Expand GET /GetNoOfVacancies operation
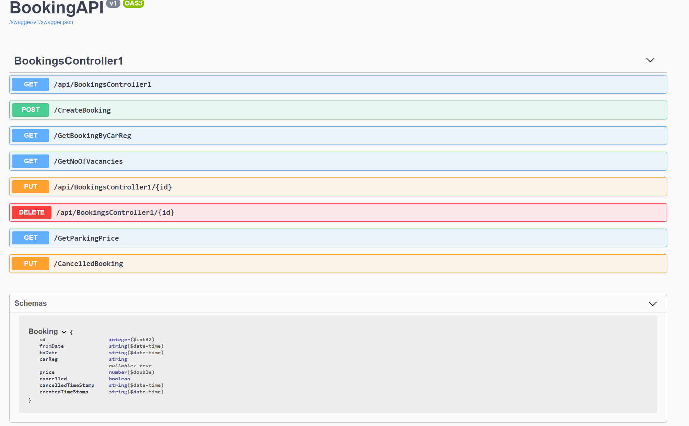 tap(338, 161)
